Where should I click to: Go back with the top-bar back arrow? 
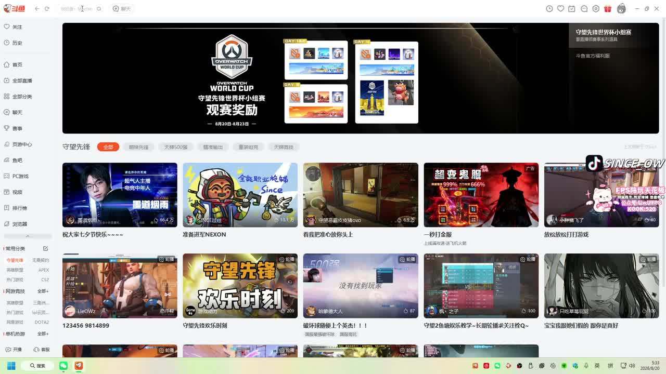37,9
